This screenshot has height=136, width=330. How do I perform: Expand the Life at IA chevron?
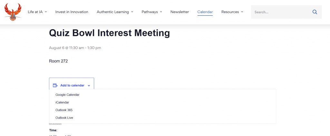click(46, 12)
